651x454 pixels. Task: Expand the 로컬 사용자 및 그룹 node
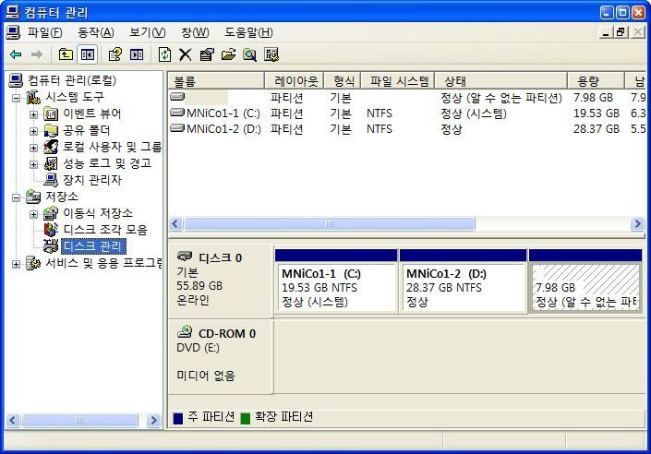[33, 148]
